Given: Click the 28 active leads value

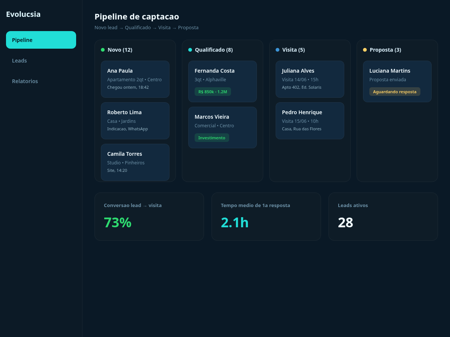Looking at the screenshot, I should coord(345,222).
